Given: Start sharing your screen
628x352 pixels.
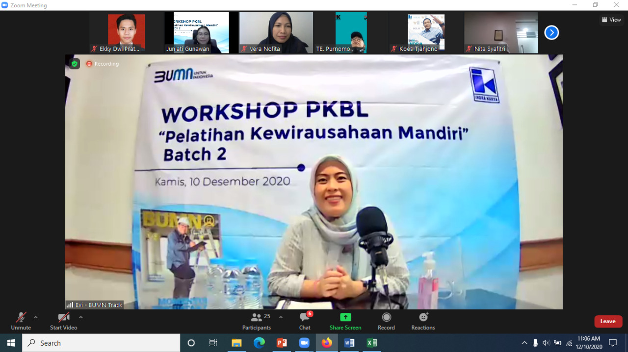Looking at the screenshot, I should pyautogui.click(x=345, y=321).
